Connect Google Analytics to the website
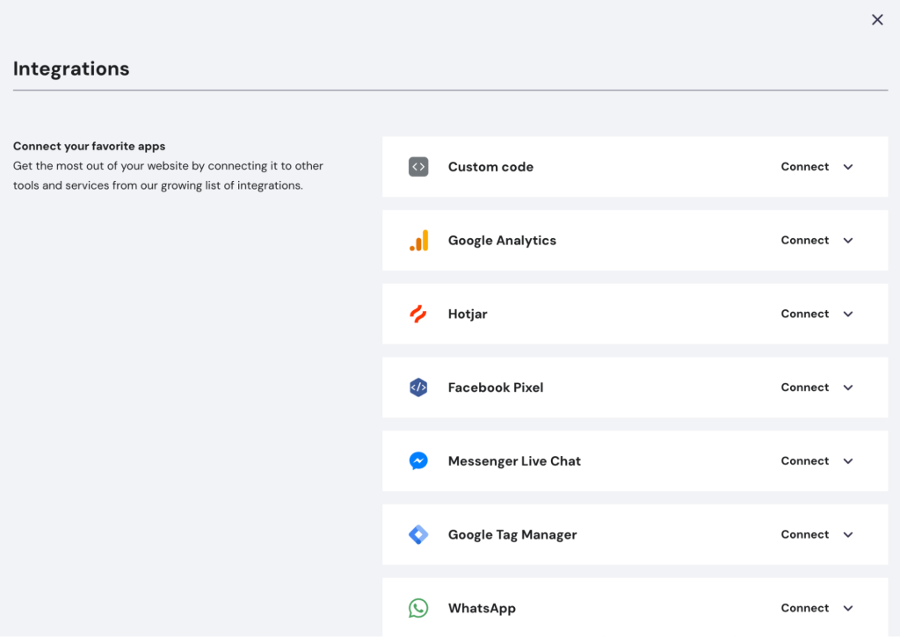Screen dimensions: 900x637 click(804, 240)
